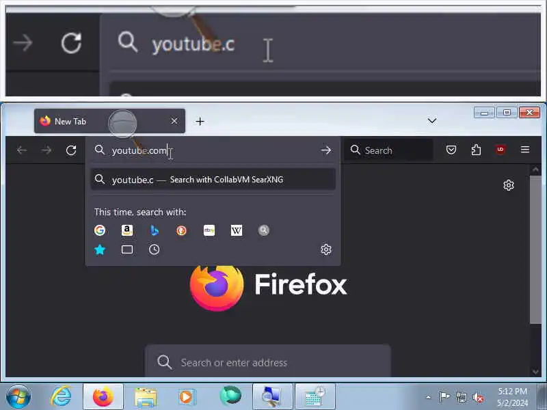The height and width of the screenshot is (410, 547).
Task: Open Windows Media Player on taskbar
Action: (187, 397)
